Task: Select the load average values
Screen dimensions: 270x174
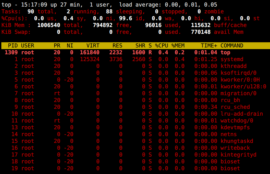Action: tap(191, 5)
